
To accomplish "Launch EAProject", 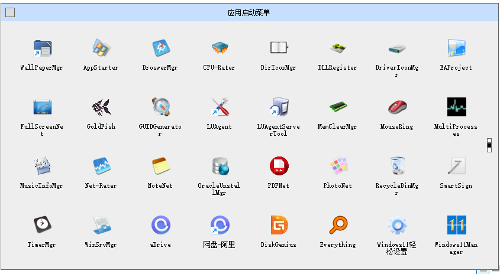I will coord(457,48).
